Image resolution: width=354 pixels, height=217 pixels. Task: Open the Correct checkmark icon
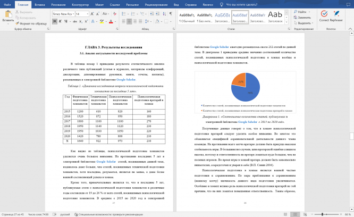324,14
